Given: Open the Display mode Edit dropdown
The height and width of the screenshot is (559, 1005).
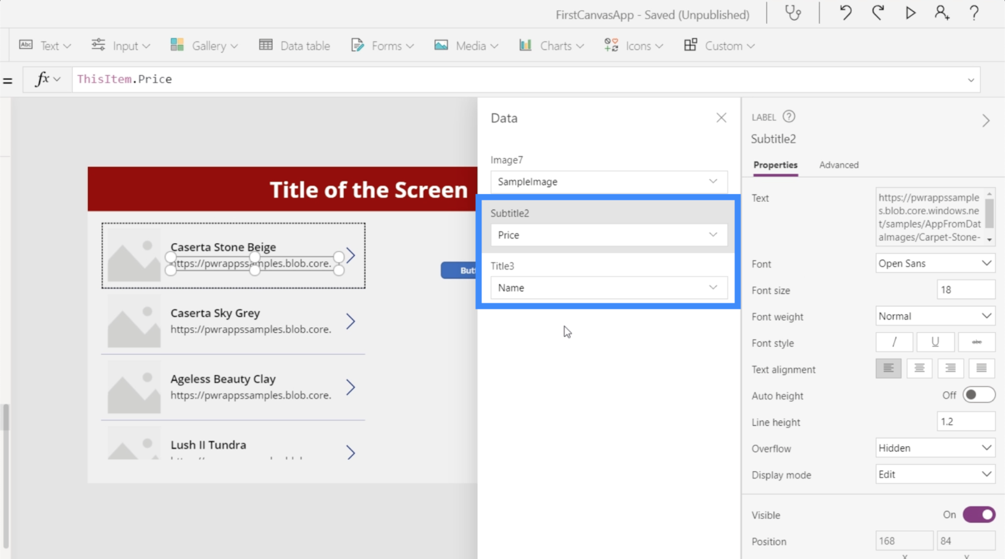Looking at the screenshot, I should [935, 474].
